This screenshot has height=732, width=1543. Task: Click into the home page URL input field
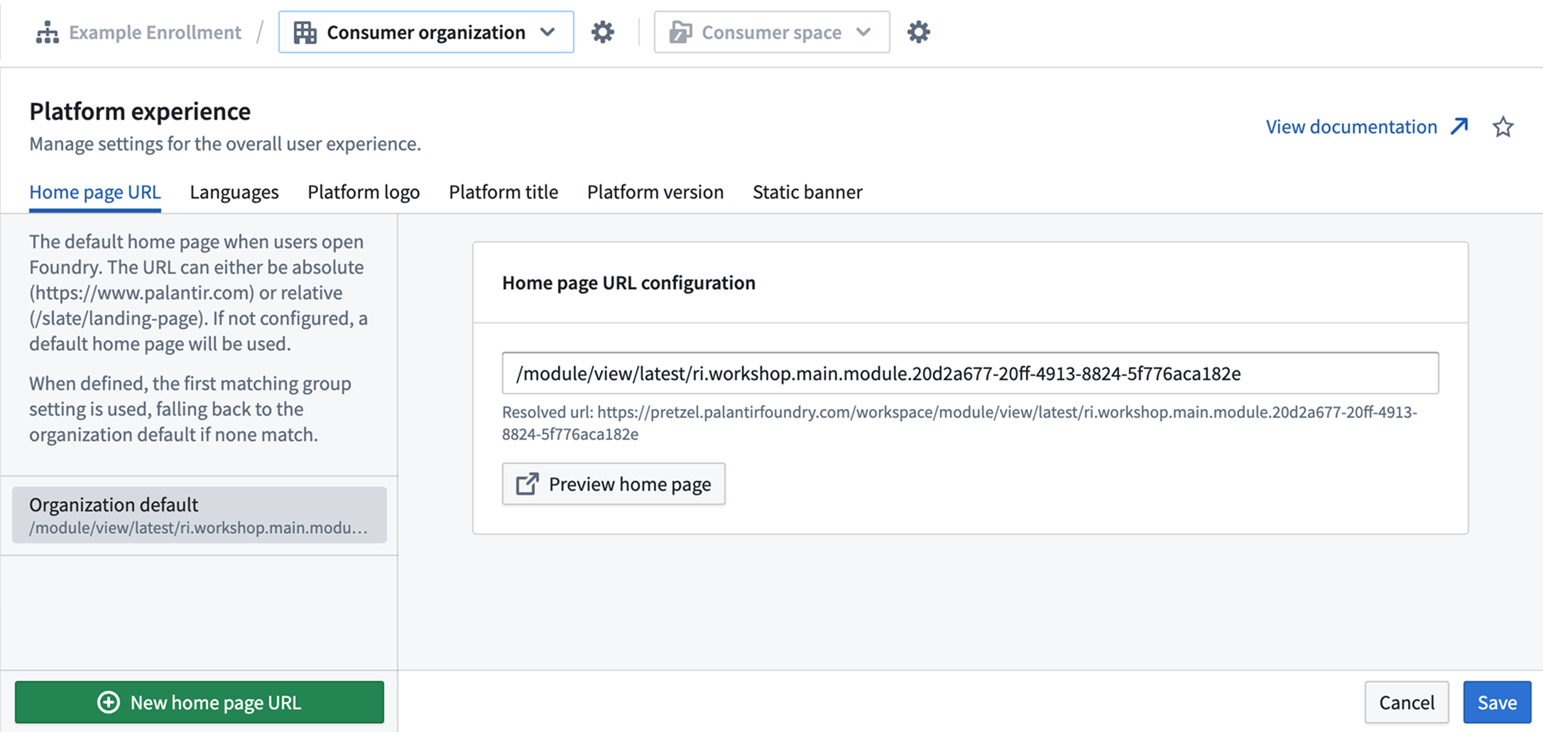click(x=969, y=373)
